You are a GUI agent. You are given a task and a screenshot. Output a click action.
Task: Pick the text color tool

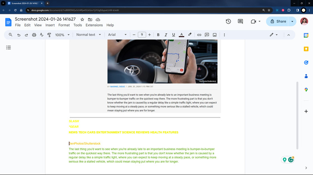click(181, 35)
